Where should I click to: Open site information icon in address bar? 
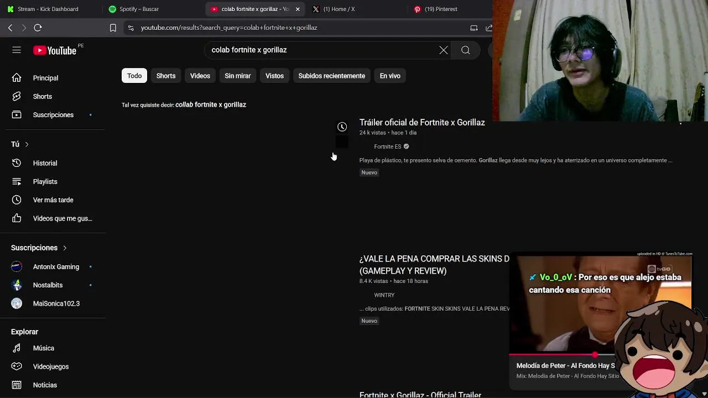click(130, 28)
